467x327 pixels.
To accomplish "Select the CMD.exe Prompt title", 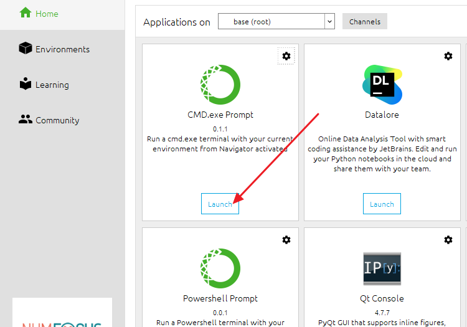I will [x=220, y=115].
